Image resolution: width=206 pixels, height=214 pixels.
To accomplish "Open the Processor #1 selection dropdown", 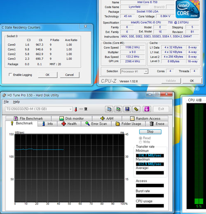I will click(x=134, y=71).
